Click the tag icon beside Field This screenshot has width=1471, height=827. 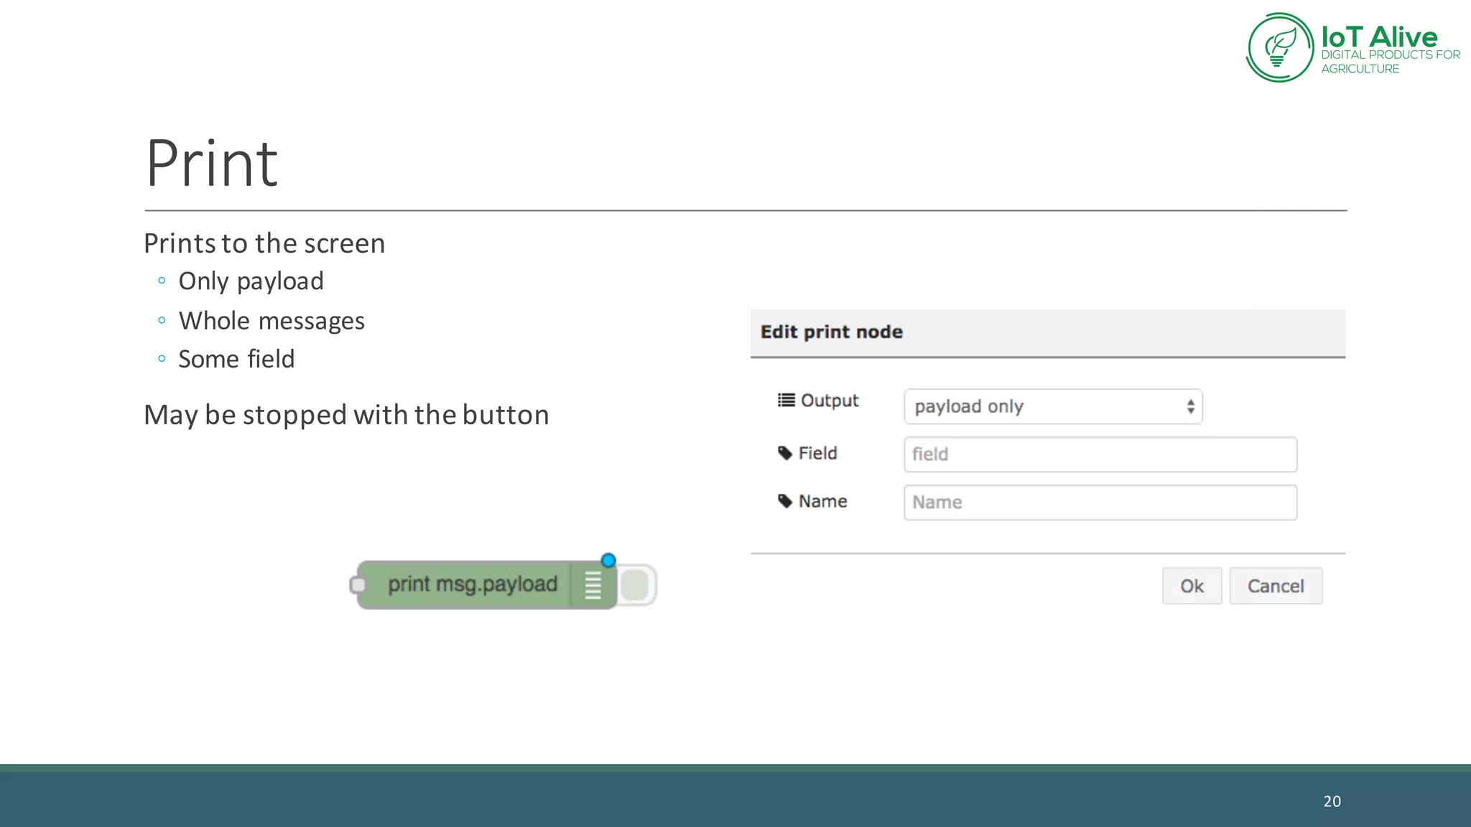tap(785, 453)
